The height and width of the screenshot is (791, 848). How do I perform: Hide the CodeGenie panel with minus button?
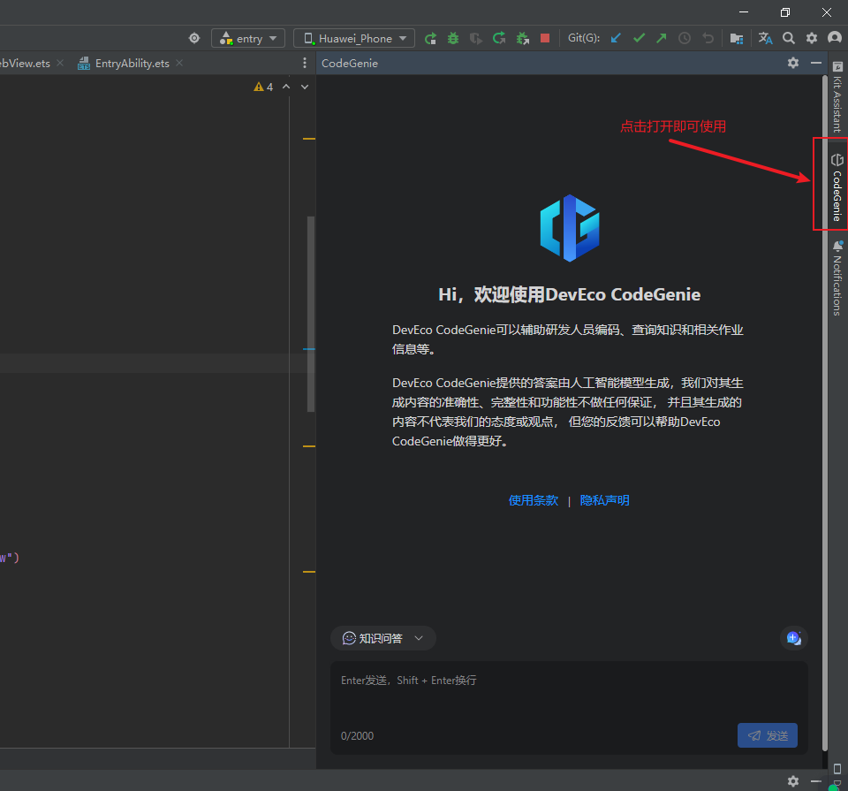tap(816, 64)
